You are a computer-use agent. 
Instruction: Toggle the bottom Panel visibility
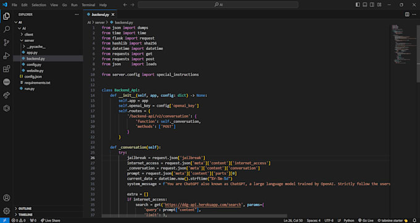pyautogui.click(x=365, y=5)
